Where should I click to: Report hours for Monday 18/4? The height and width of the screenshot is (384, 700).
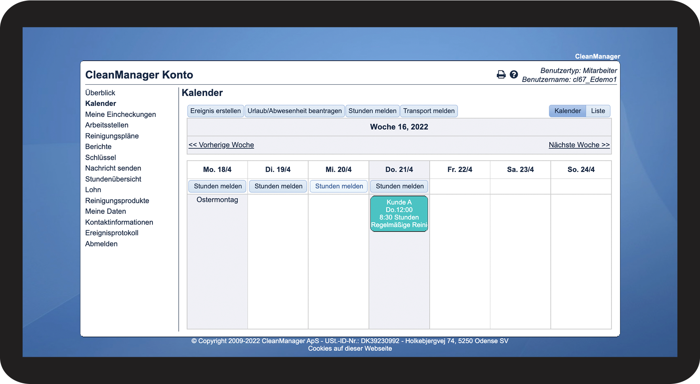point(217,186)
